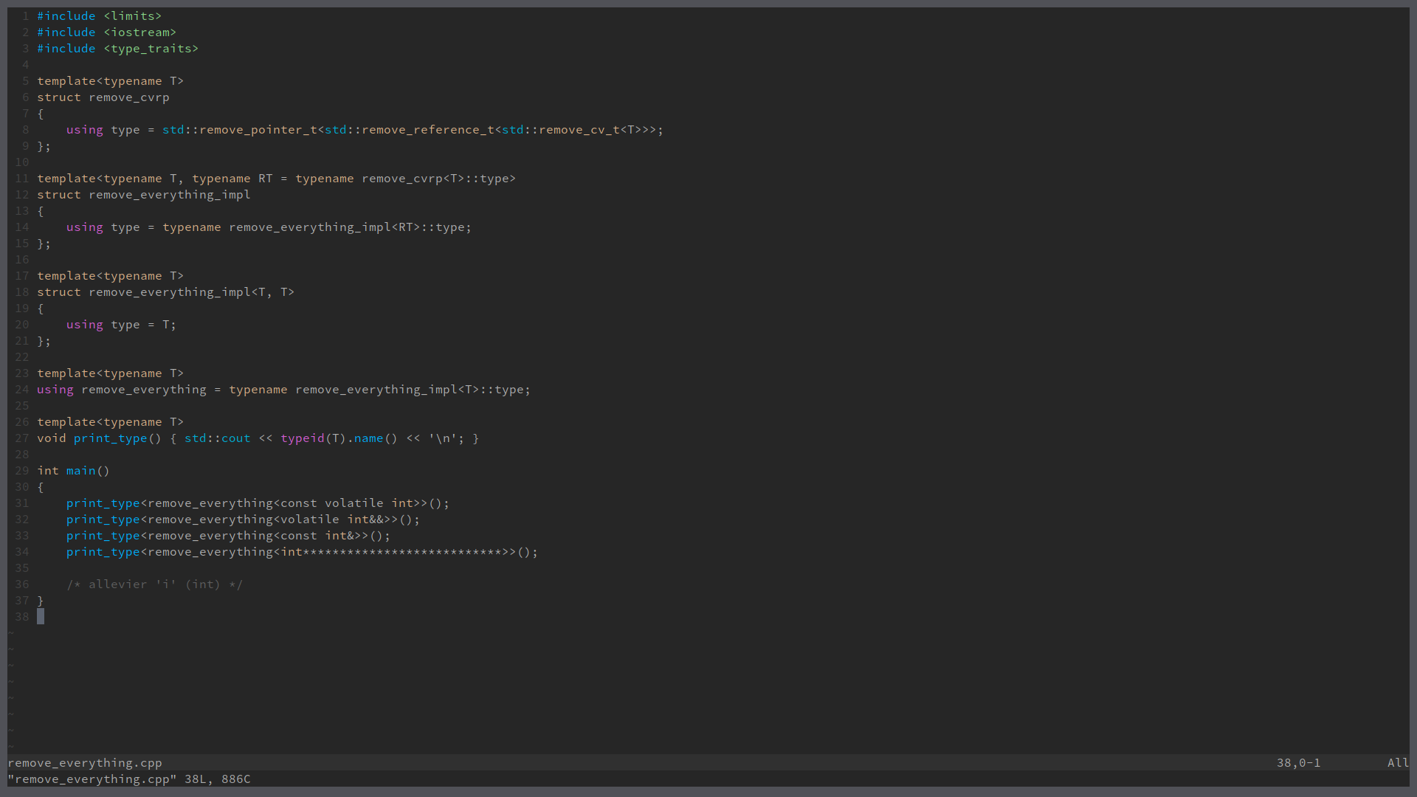Click the struct remove_everything_impl name on line 12

[x=169, y=195]
